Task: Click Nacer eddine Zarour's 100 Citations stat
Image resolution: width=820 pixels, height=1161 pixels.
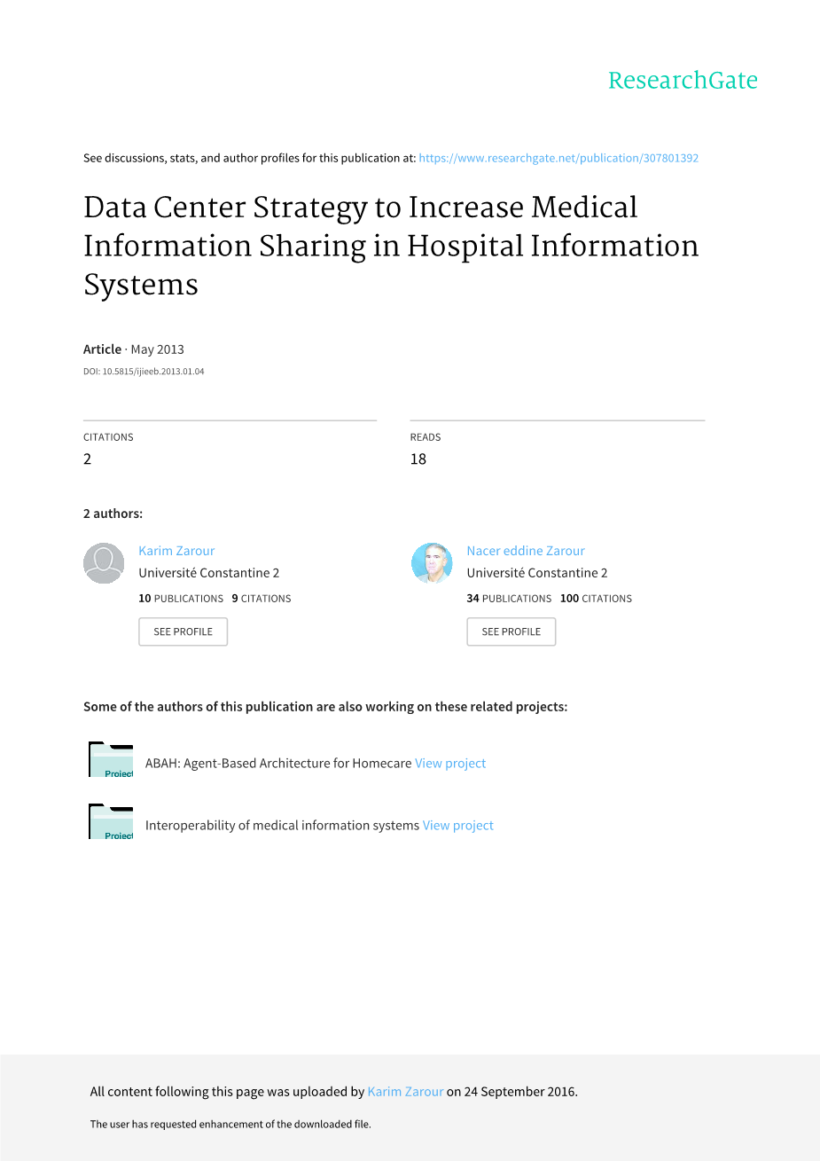Action: (596, 599)
